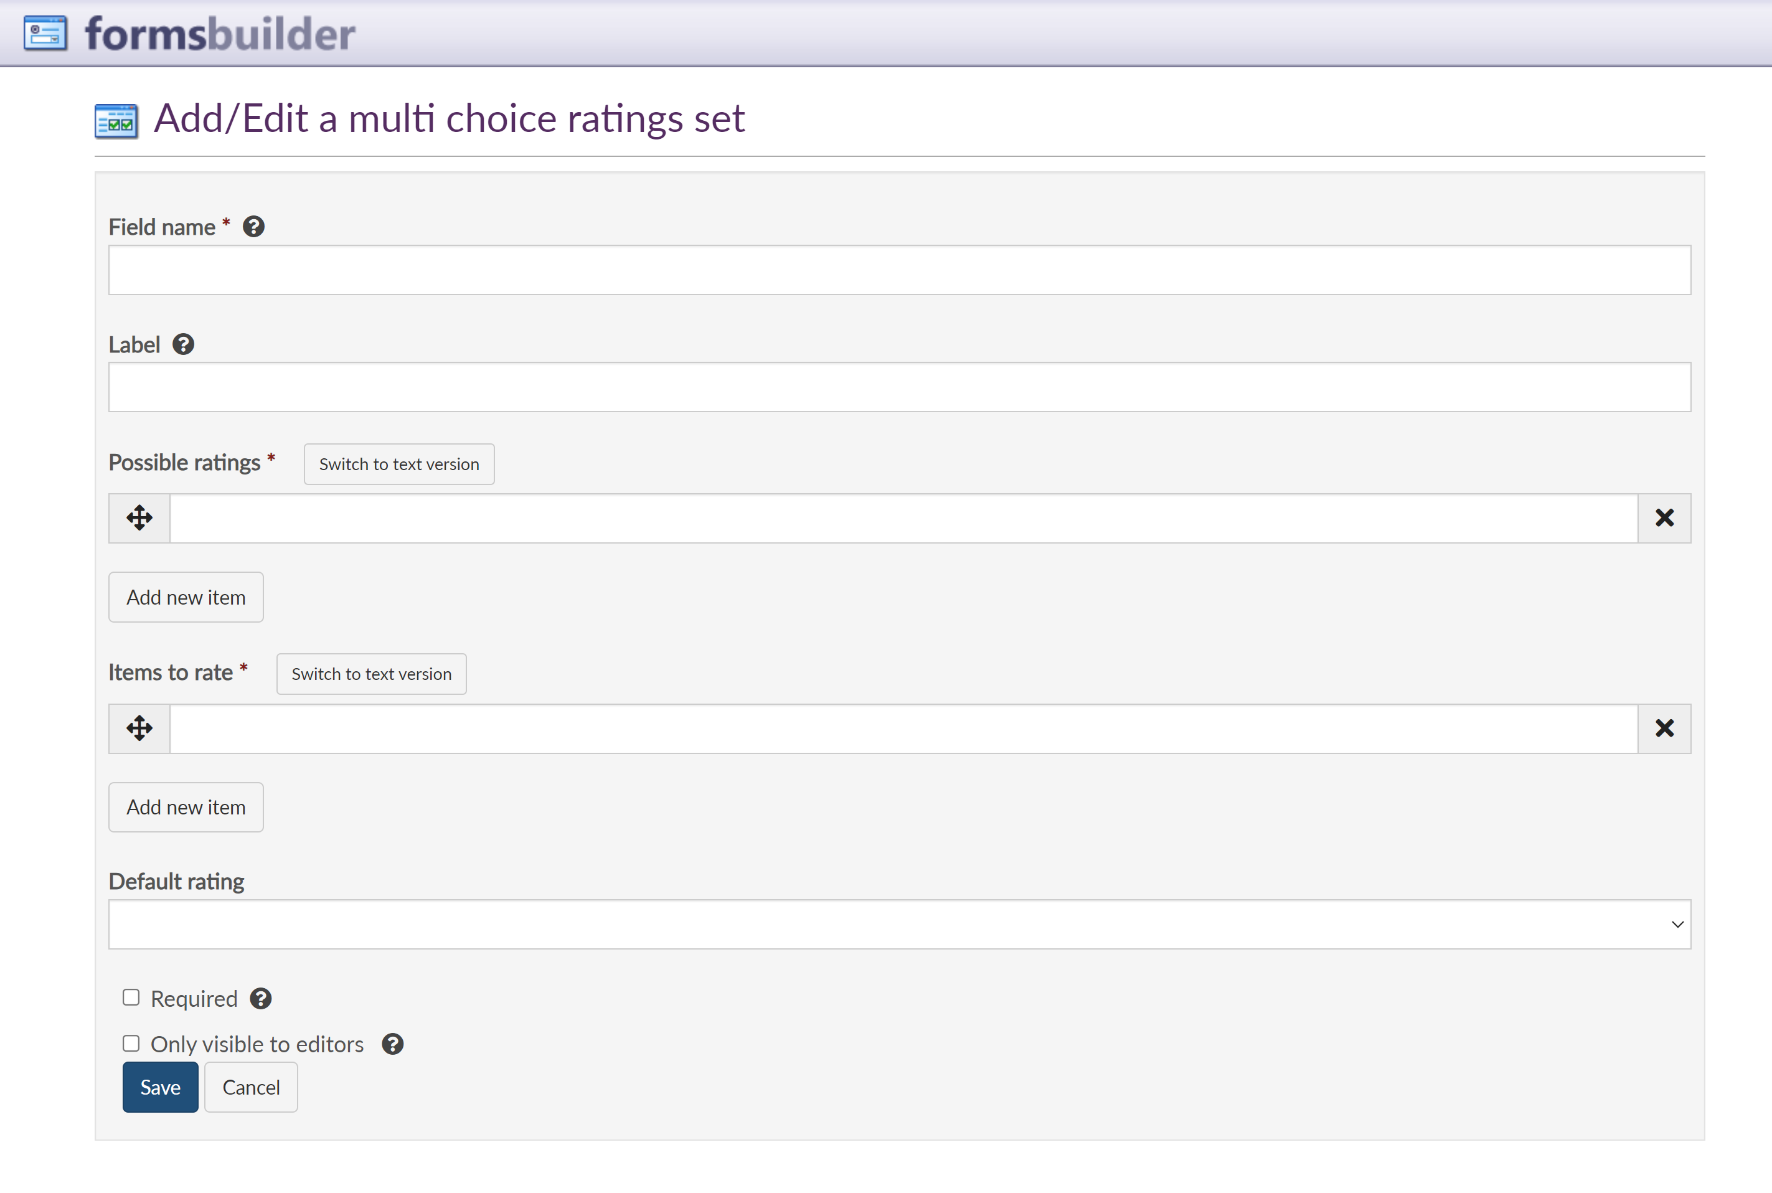Tick the Only visible to editors checkbox

pos(131,1043)
